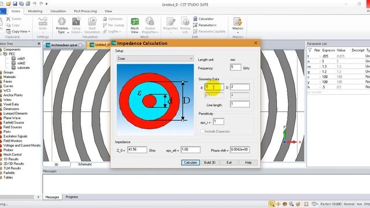Viewport: 370px width, 208px height.
Task: Click the outer diameter D input field
Action: tap(240, 87)
